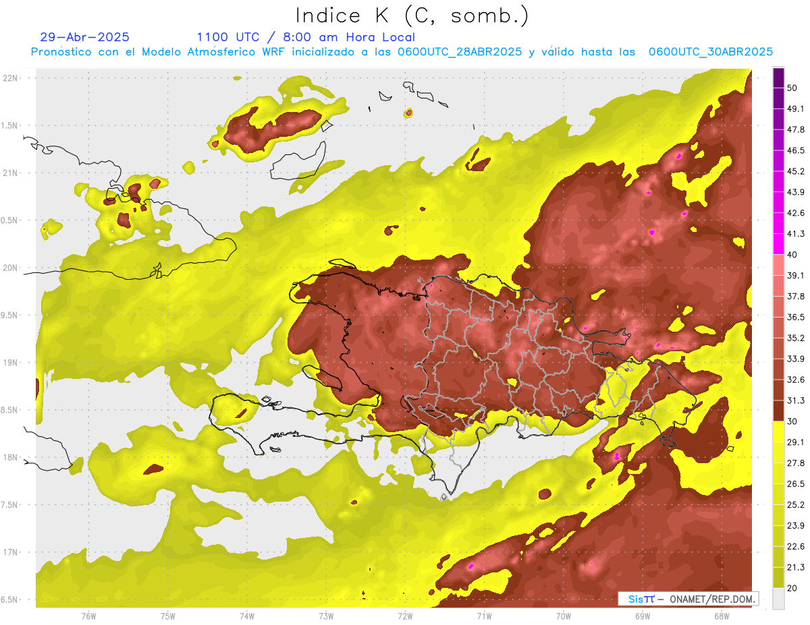Pick the dark purple swatch above 50
The width and height of the screenshot is (810, 625).
(778, 78)
